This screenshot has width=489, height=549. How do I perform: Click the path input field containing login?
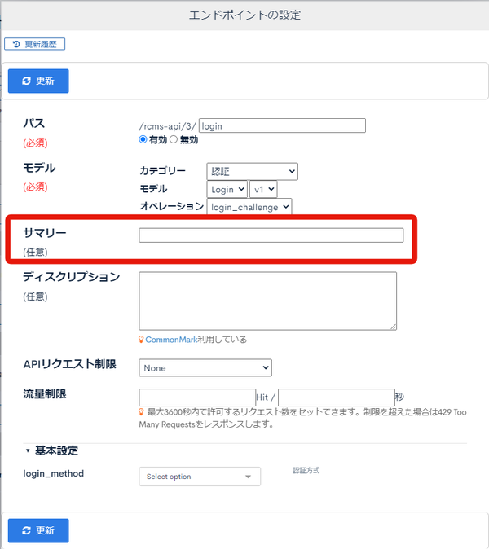(x=282, y=125)
